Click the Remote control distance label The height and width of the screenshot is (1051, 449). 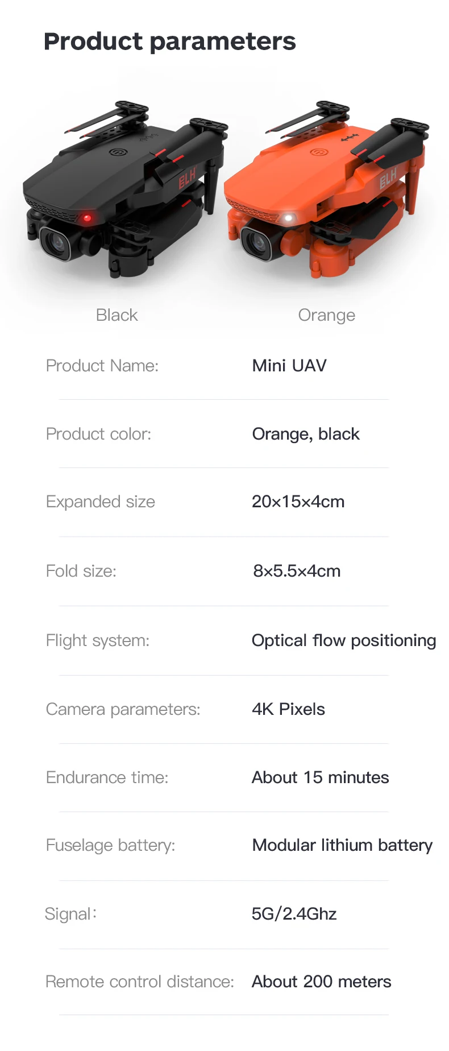click(x=139, y=982)
